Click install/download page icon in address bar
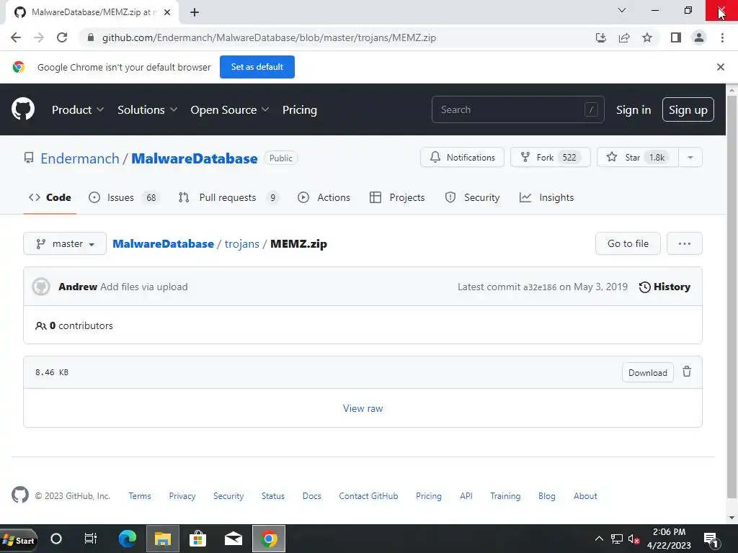Screen dimensions: 738x553 tap(601, 37)
